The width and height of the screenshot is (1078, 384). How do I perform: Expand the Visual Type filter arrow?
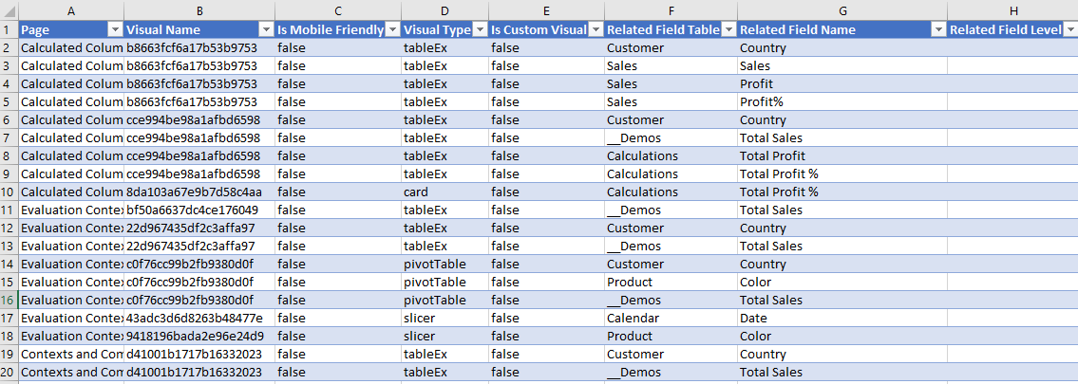480,29
